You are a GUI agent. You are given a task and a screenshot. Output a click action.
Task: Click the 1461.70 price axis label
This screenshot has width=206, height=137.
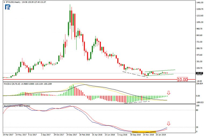coord(200,3)
